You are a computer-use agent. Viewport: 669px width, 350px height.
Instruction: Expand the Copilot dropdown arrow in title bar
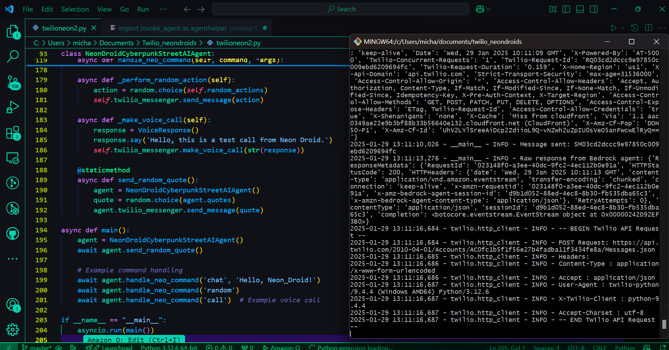[x=488, y=9]
